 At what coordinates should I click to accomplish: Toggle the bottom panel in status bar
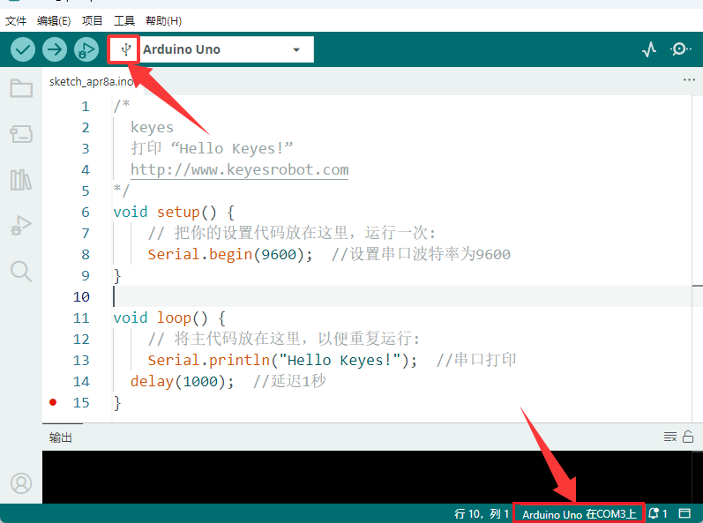coord(684,513)
